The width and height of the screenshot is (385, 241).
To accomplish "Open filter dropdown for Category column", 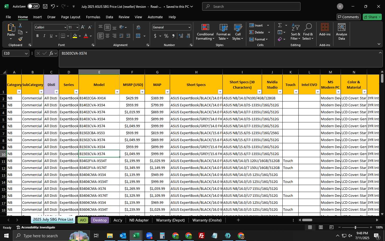I will pos(19,92).
